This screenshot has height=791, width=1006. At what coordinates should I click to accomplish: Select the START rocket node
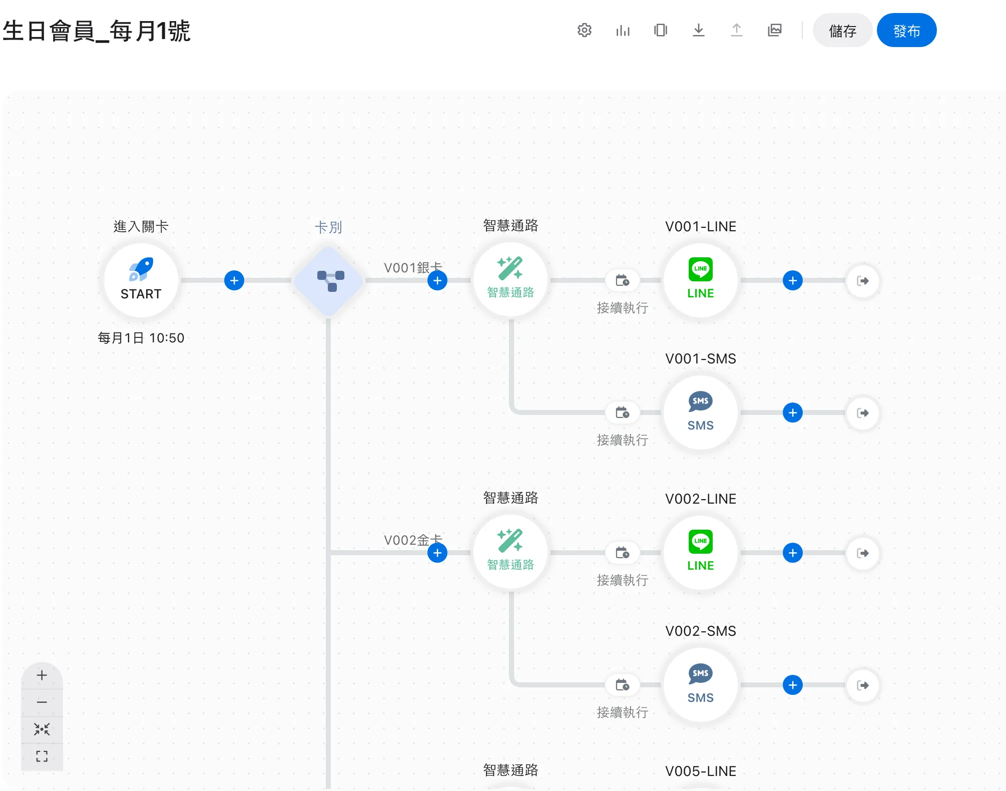coord(141,280)
